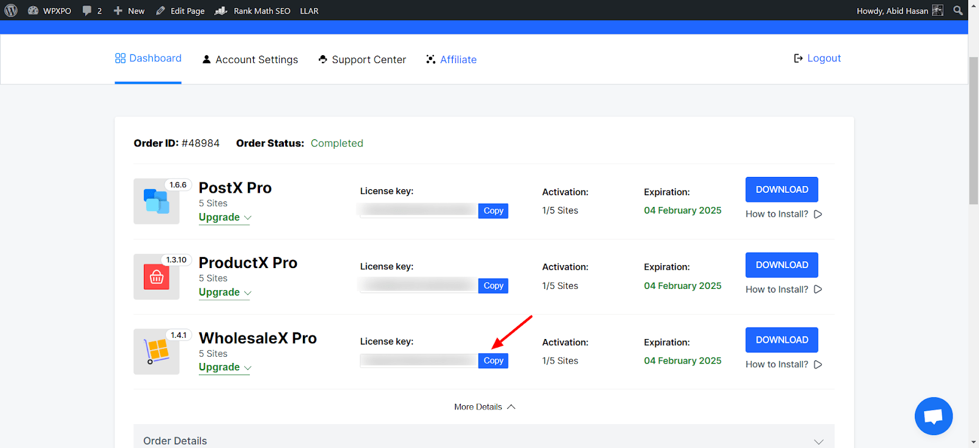Click the Dashboard grid icon
This screenshot has width=979, height=448.
click(120, 58)
